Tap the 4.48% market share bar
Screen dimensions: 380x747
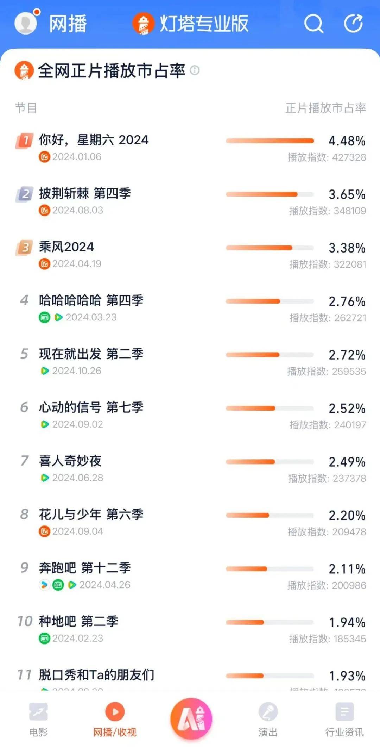click(x=270, y=141)
